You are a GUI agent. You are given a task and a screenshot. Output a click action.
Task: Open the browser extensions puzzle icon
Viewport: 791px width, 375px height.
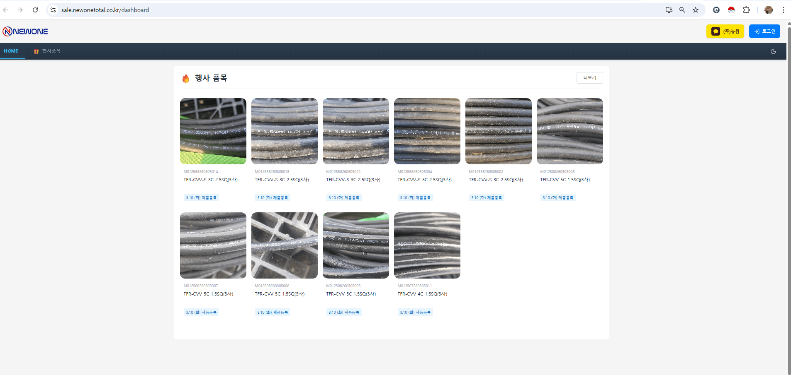pyautogui.click(x=746, y=10)
